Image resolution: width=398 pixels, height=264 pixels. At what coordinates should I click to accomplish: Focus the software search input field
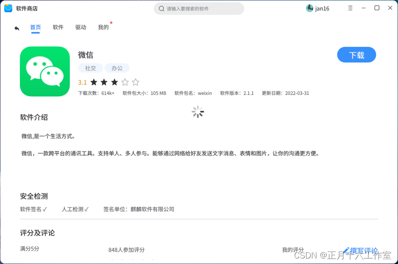tap(199, 9)
